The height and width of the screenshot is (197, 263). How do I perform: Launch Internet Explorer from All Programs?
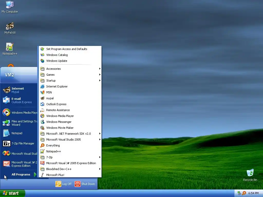[x=70, y=86]
